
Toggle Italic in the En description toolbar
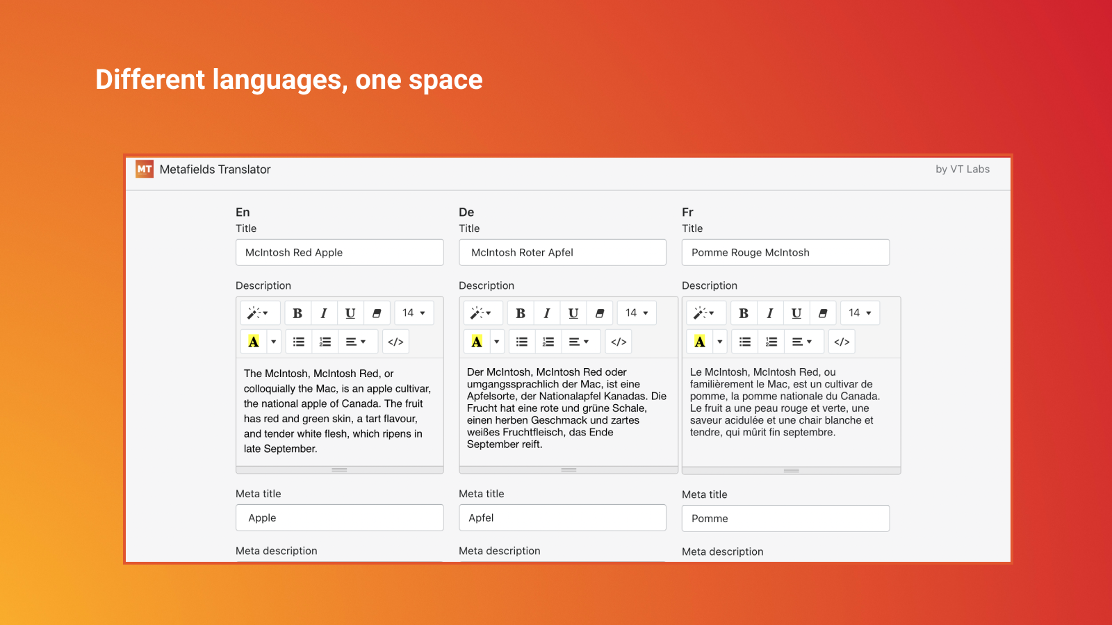pyautogui.click(x=324, y=313)
